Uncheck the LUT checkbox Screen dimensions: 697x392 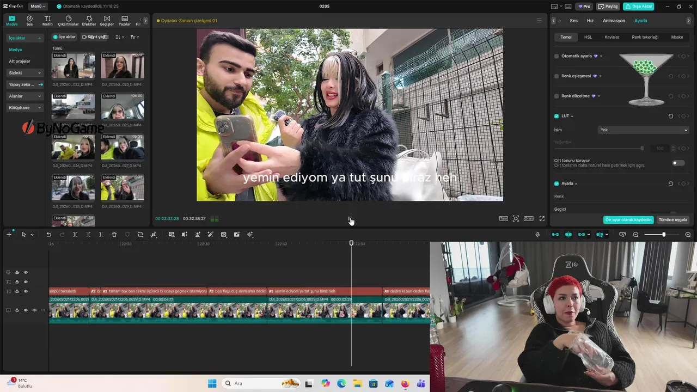tap(557, 116)
